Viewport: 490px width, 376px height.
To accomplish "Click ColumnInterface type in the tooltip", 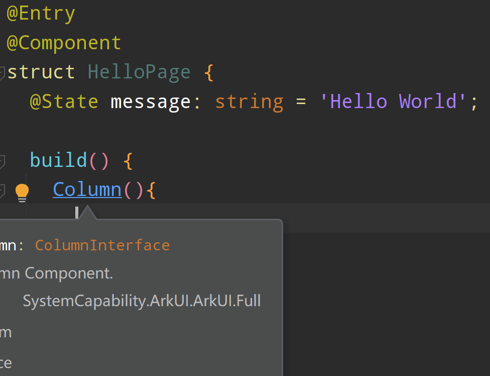I will tap(102, 245).
